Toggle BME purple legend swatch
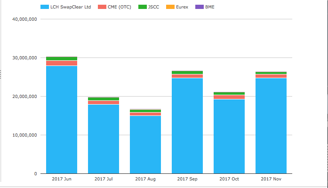Screen dimensions: 328x188 pyautogui.click(x=200, y=7)
